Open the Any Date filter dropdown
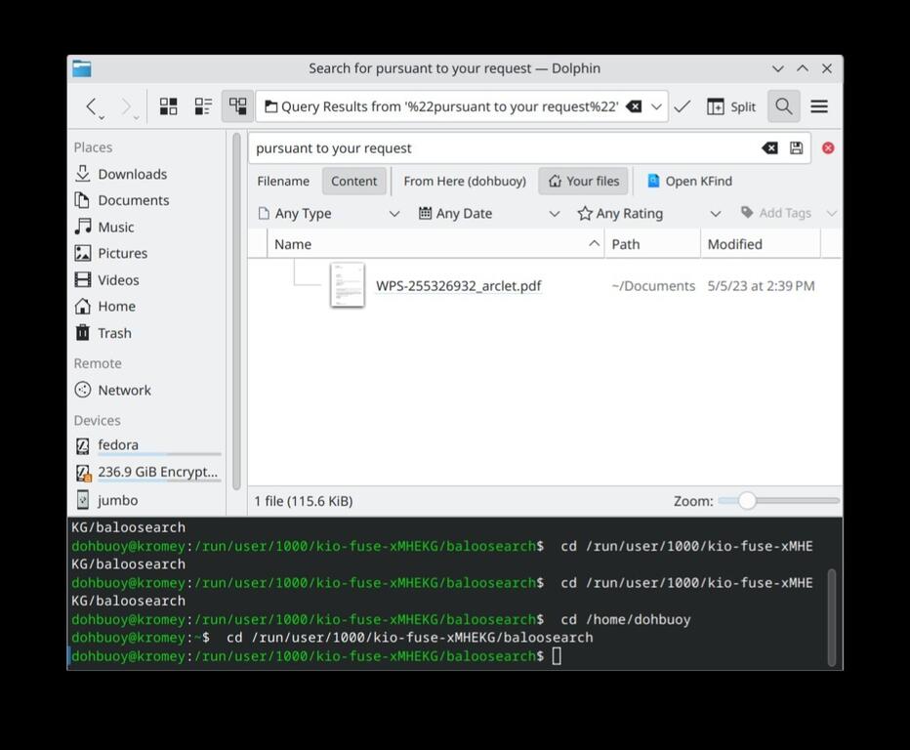 (488, 214)
